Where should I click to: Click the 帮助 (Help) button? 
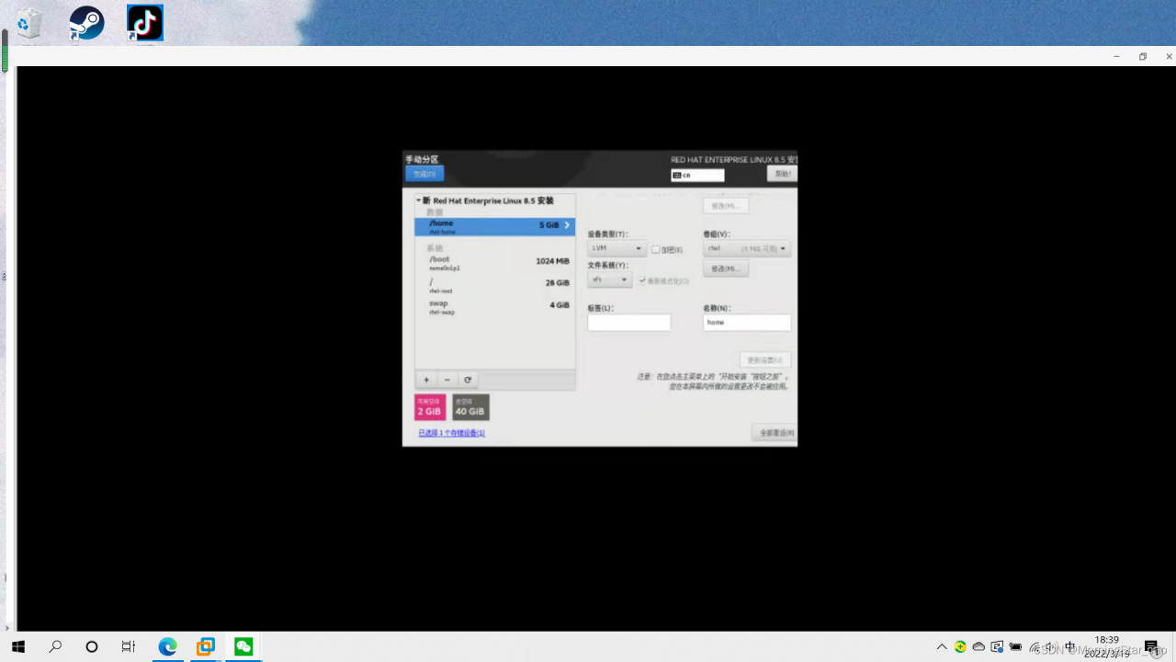click(x=782, y=174)
